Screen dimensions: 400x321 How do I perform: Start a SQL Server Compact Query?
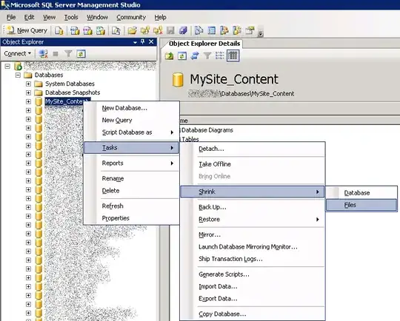click(x=116, y=31)
